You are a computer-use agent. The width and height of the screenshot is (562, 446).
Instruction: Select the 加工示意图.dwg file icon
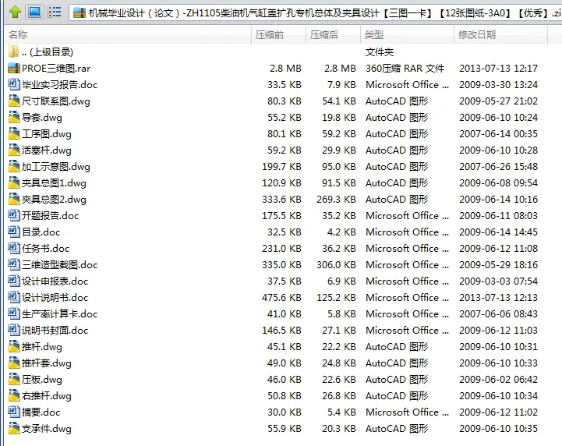(14, 166)
